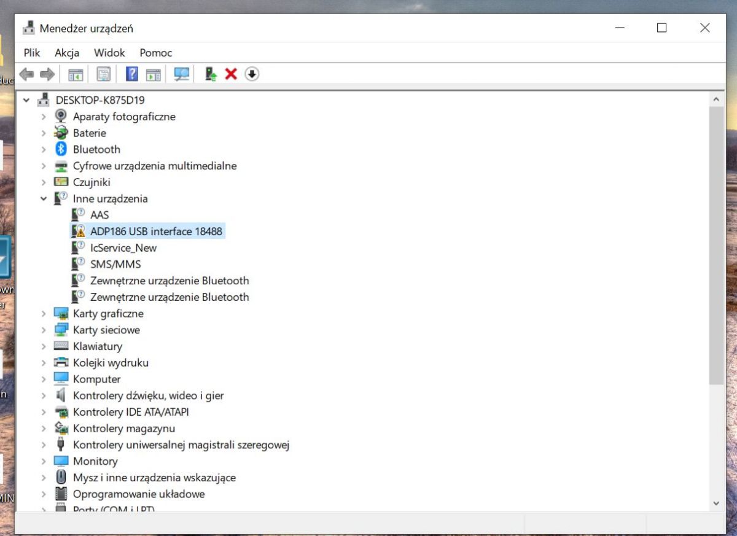
Task: Select the SMS/MMS device
Action: 115,264
